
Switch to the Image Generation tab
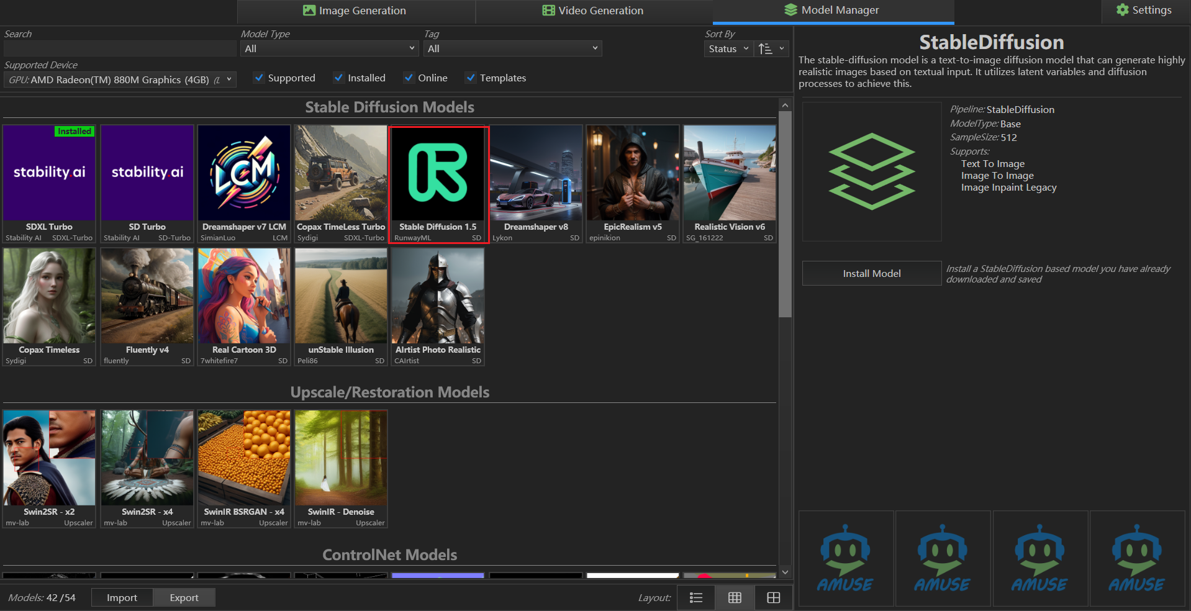[356, 11]
